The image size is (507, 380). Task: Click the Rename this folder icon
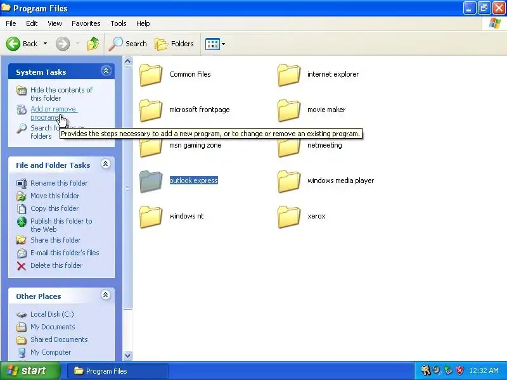(22, 184)
